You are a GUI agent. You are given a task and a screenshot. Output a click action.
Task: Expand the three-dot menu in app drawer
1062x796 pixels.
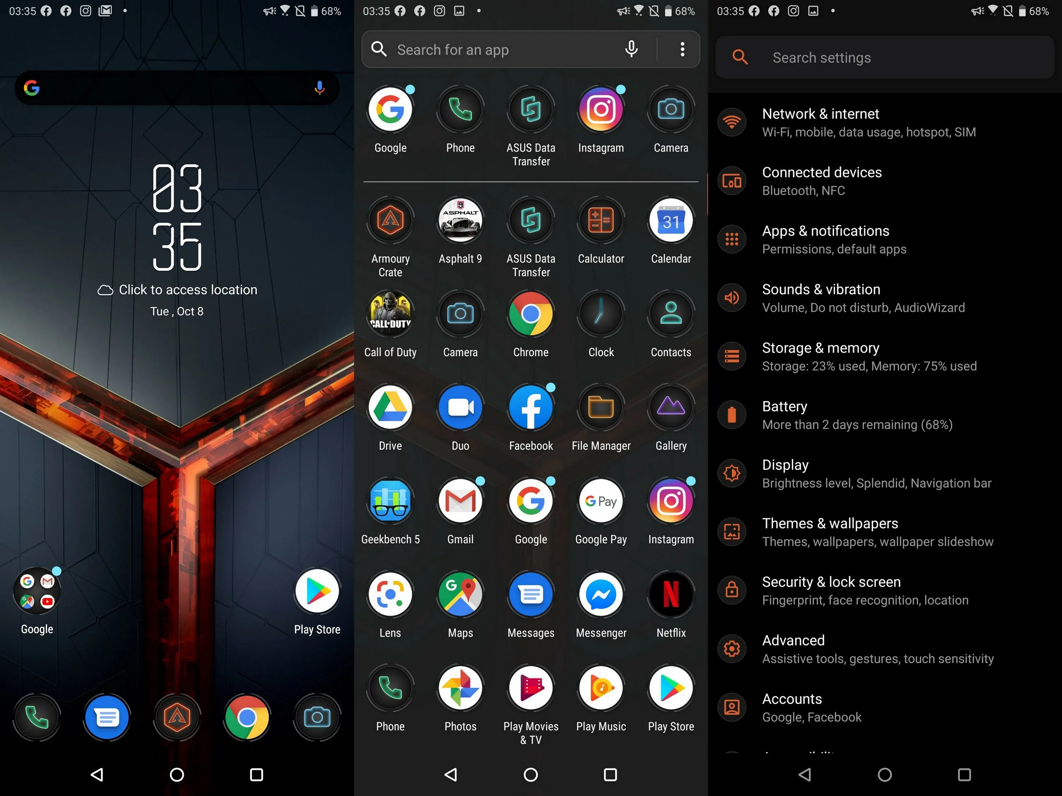(x=683, y=48)
